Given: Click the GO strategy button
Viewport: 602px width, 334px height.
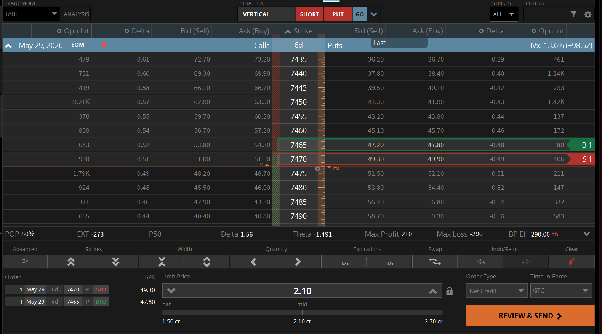Looking at the screenshot, I should tap(359, 14).
